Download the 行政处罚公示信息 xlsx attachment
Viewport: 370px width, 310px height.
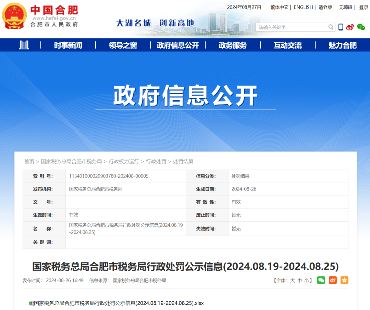point(119,303)
